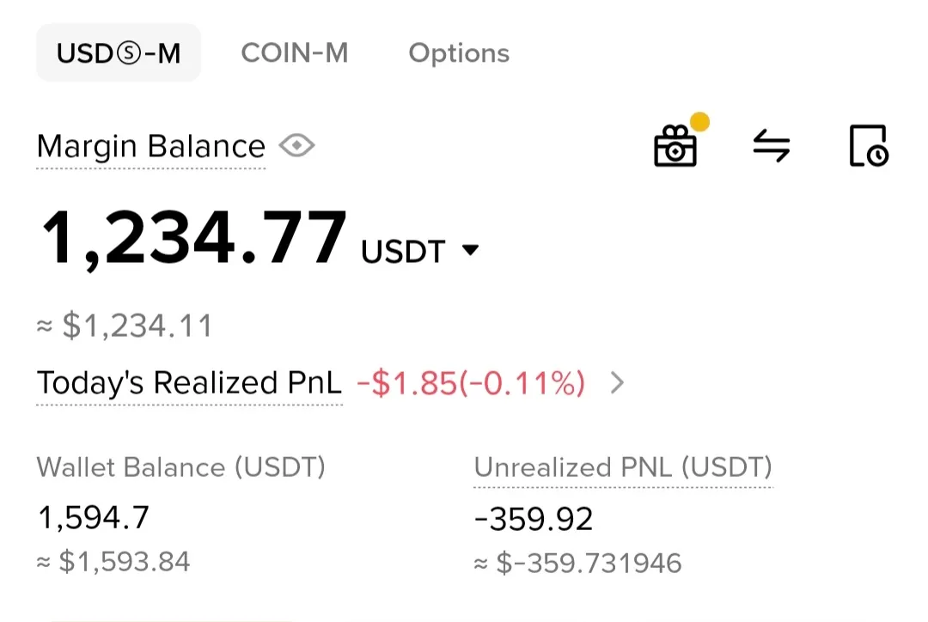Tap the 1,234.77 margin balance amount
This screenshot has height=622, width=928.
click(194, 239)
